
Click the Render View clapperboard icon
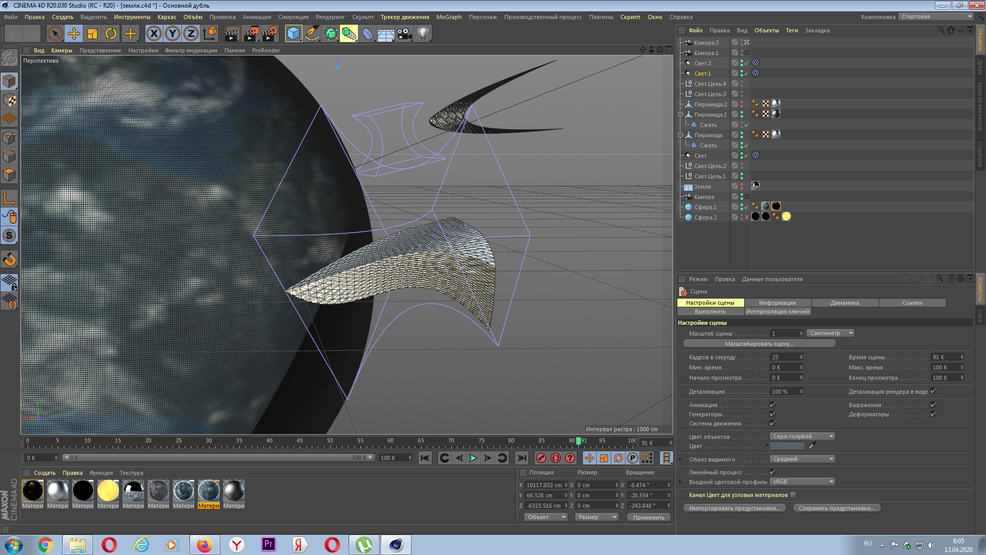(x=232, y=34)
